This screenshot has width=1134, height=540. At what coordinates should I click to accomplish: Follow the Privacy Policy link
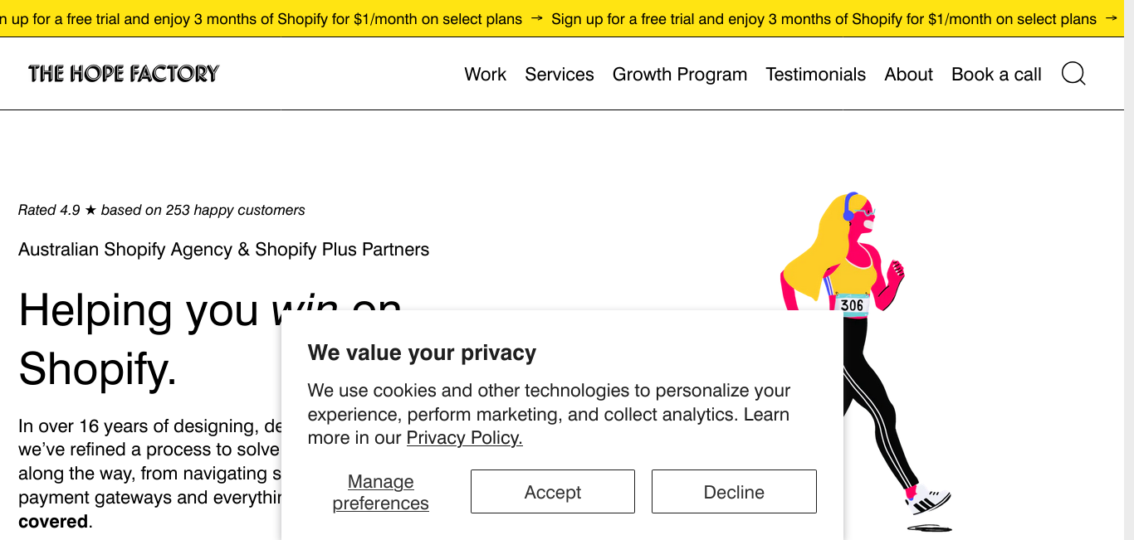(464, 438)
